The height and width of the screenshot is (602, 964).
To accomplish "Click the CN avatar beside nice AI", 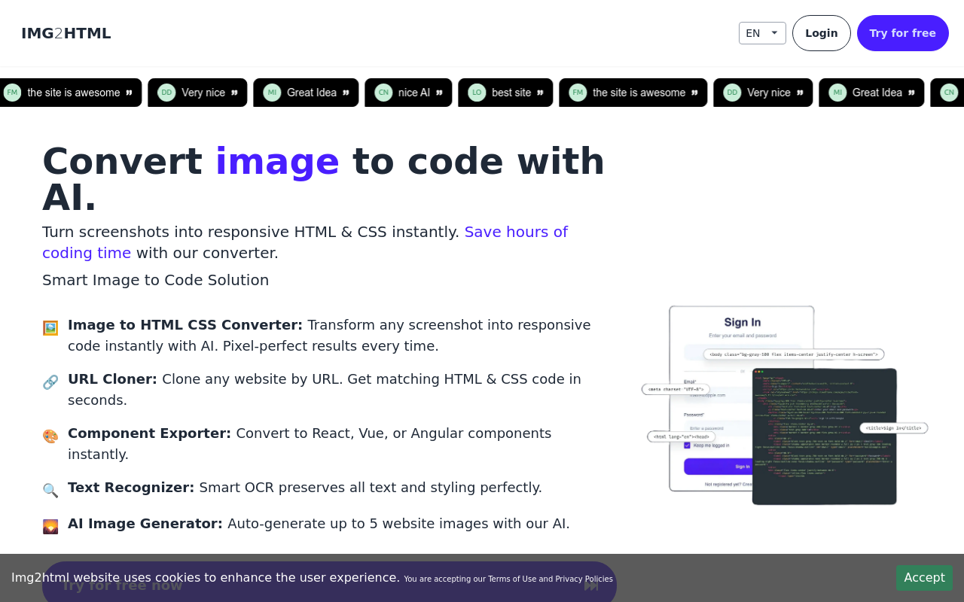I will click(x=383, y=93).
